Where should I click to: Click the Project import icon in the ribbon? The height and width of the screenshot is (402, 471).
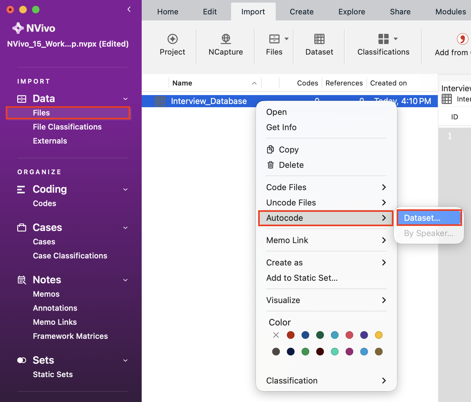coord(173,39)
